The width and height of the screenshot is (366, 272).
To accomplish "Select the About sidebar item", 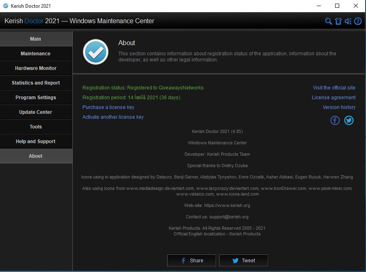I will 36,156.
